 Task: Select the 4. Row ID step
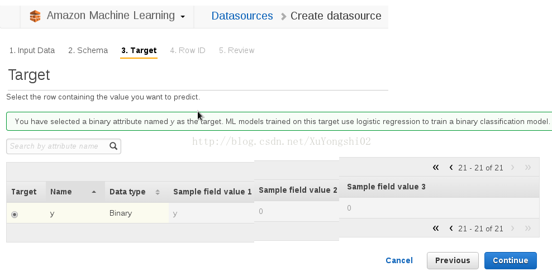tap(188, 50)
